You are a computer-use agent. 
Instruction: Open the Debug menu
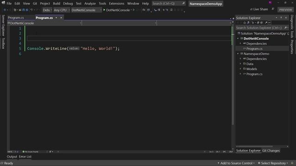[68, 3]
